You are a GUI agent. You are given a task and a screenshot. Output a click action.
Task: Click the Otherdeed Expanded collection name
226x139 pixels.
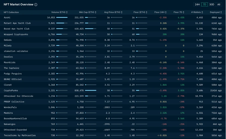pos(15,130)
